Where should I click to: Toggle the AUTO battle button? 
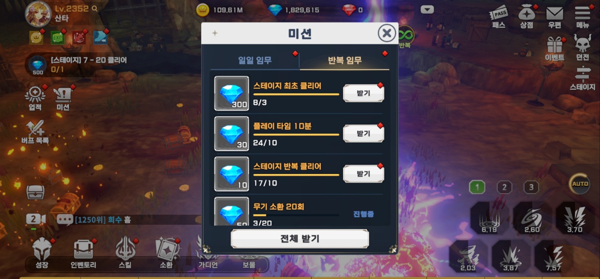[x=580, y=184]
